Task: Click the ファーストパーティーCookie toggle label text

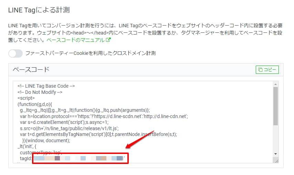Action: pyautogui.click(x=91, y=53)
